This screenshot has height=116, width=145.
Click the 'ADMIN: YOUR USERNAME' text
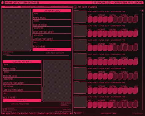click(55, 53)
